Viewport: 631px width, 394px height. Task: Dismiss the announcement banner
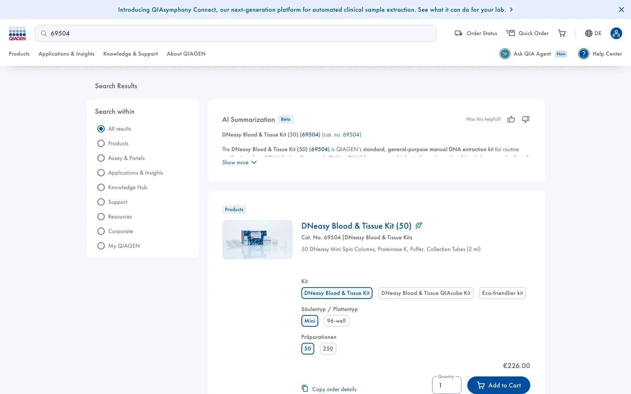coord(621,10)
